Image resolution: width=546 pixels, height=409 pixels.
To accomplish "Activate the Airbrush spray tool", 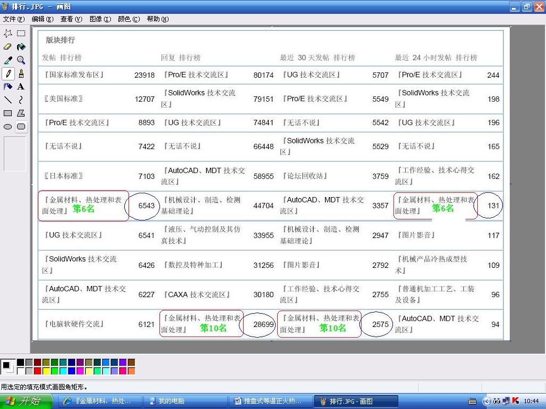I will pos(7,87).
